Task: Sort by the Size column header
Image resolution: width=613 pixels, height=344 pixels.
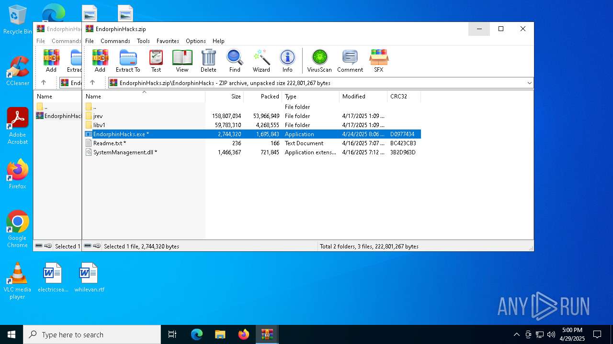Action: [x=225, y=97]
